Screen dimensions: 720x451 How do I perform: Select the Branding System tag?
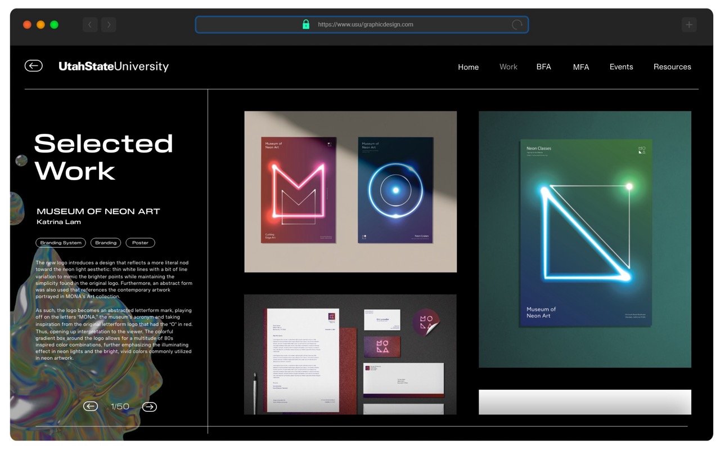[x=61, y=243]
